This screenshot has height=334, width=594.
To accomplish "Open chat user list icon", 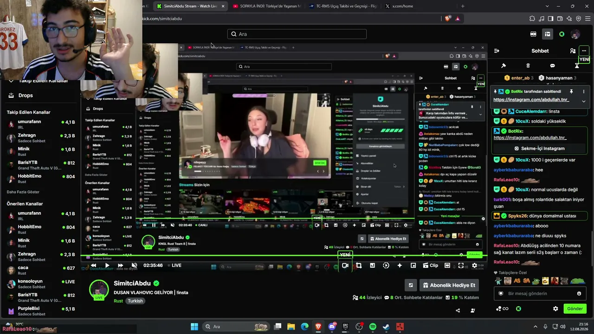I will [573, 51].
